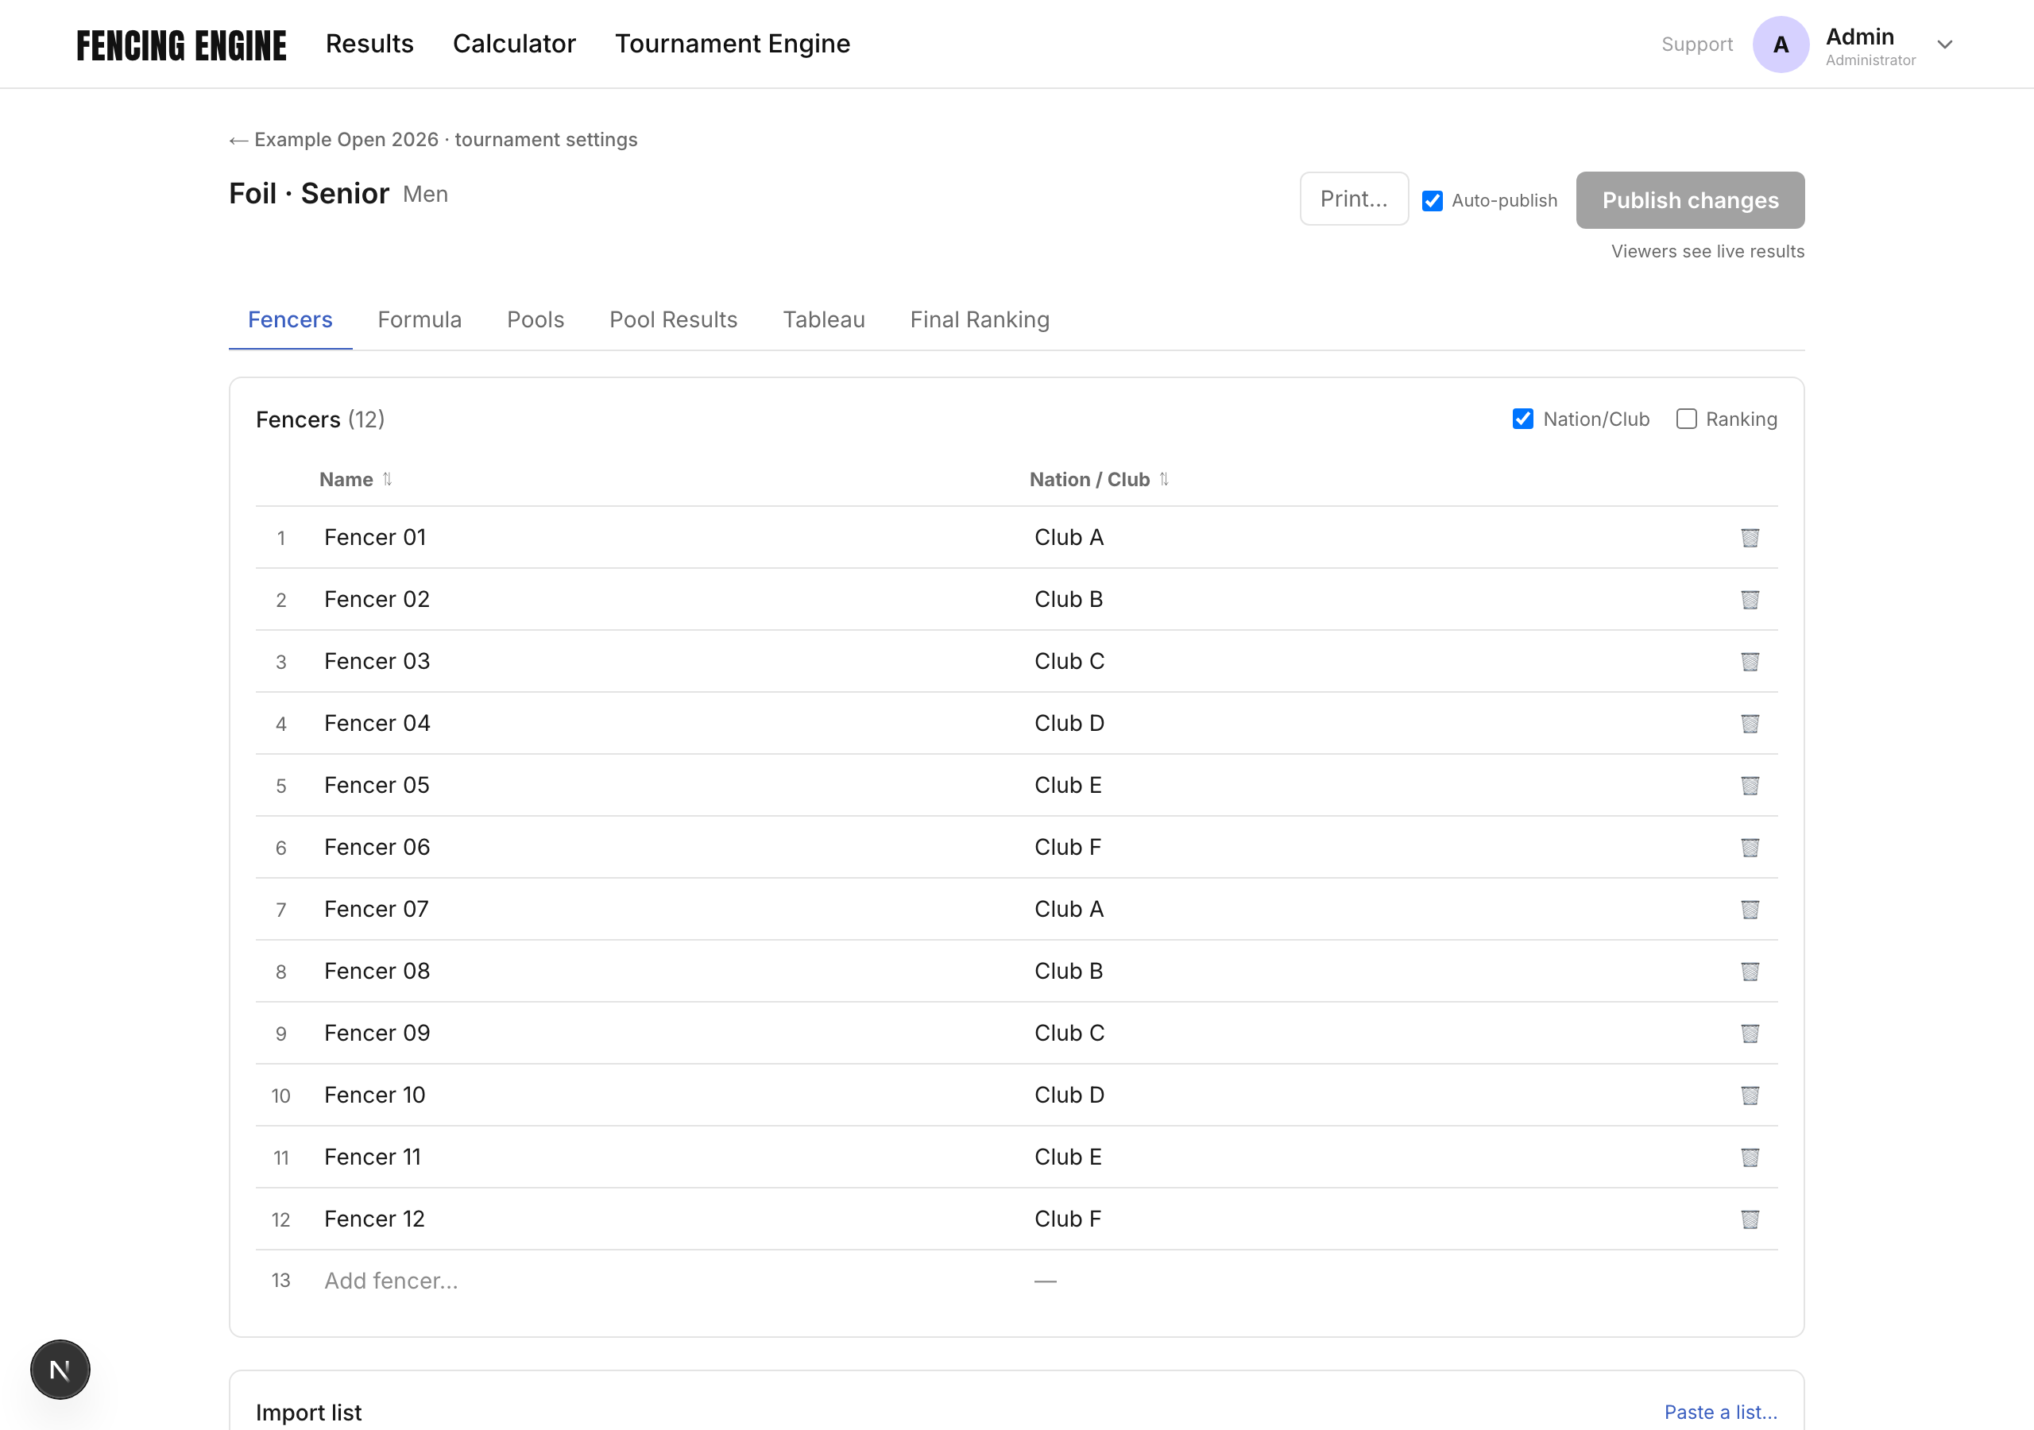Image resolution: width=2034 pixels, height=1430 pixels.
Task: Delete Fencer 10 with trash icon
Action: (1750, 1096)
